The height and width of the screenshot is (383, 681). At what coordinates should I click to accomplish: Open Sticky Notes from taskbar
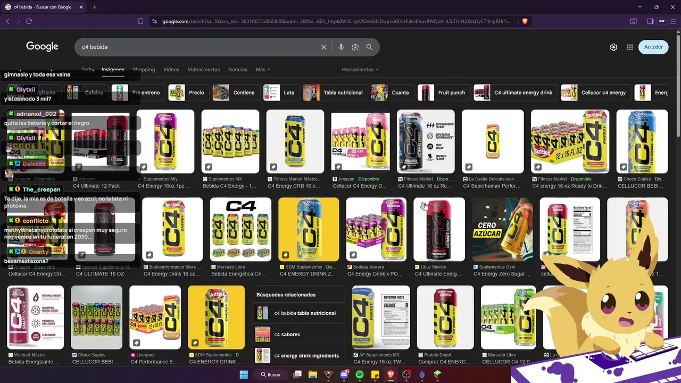click(x=375, y=374)
